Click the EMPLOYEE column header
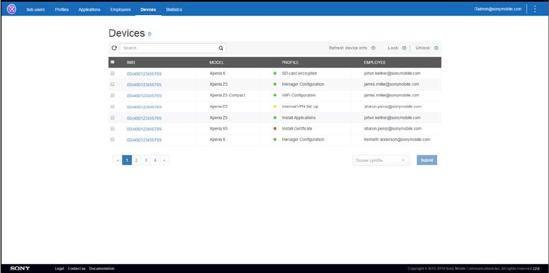The height and width of the screenshot is (273, 549). tap(375, 63)
